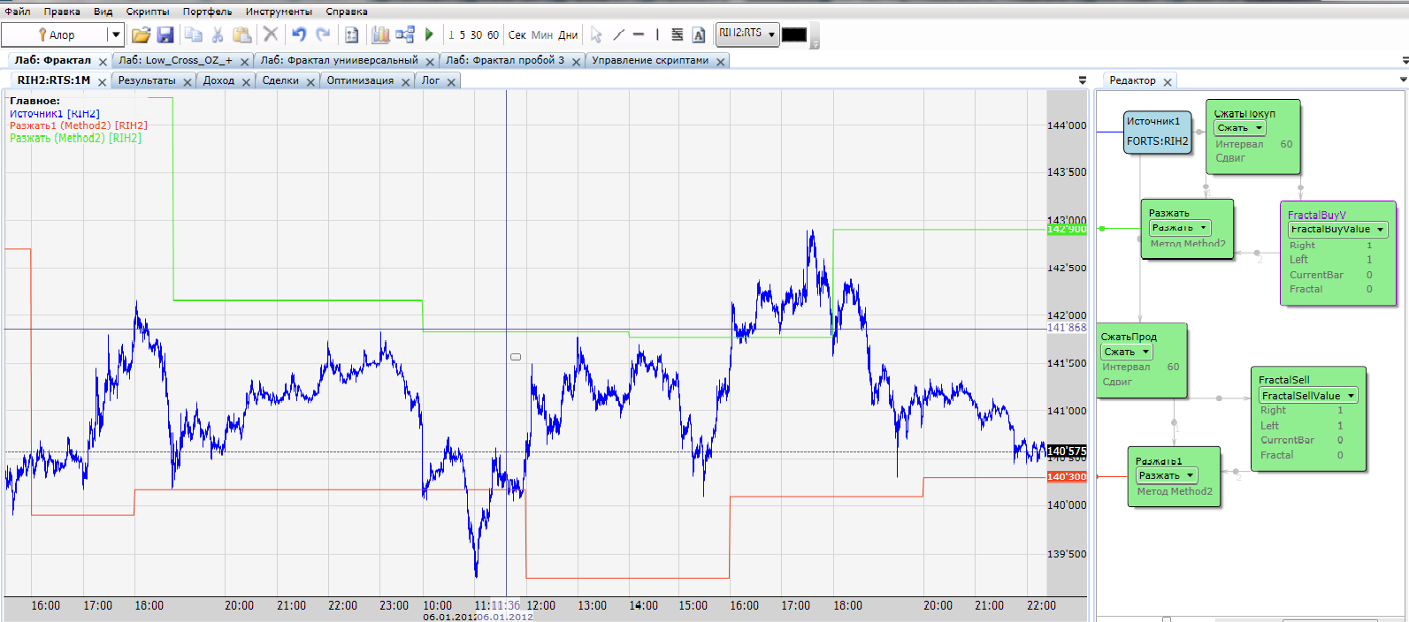Switch to Лаб: Фрактал универсальный tab
The height and width of the screenshot is (622, 1409).
point(339,60)
